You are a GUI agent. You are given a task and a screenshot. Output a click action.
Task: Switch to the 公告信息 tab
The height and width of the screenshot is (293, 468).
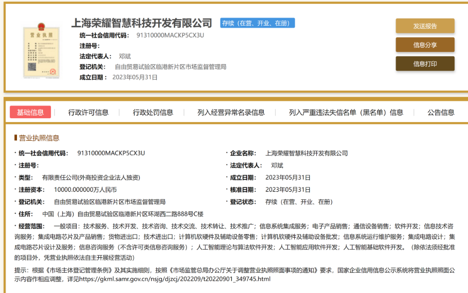point(441,112)
